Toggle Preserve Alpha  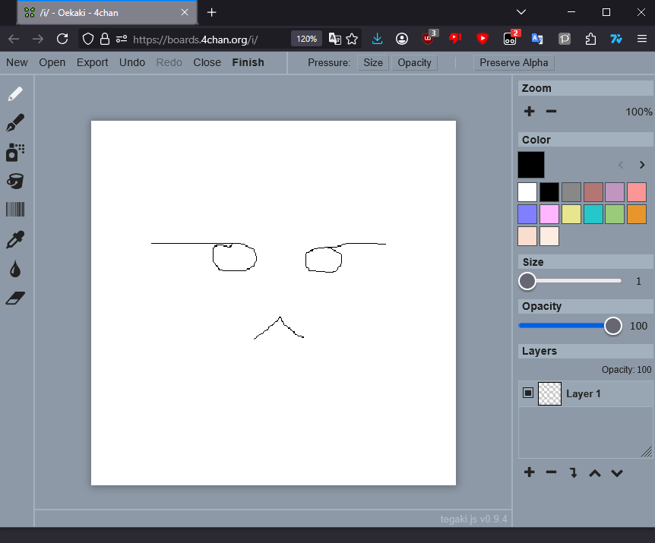[514, 62]
